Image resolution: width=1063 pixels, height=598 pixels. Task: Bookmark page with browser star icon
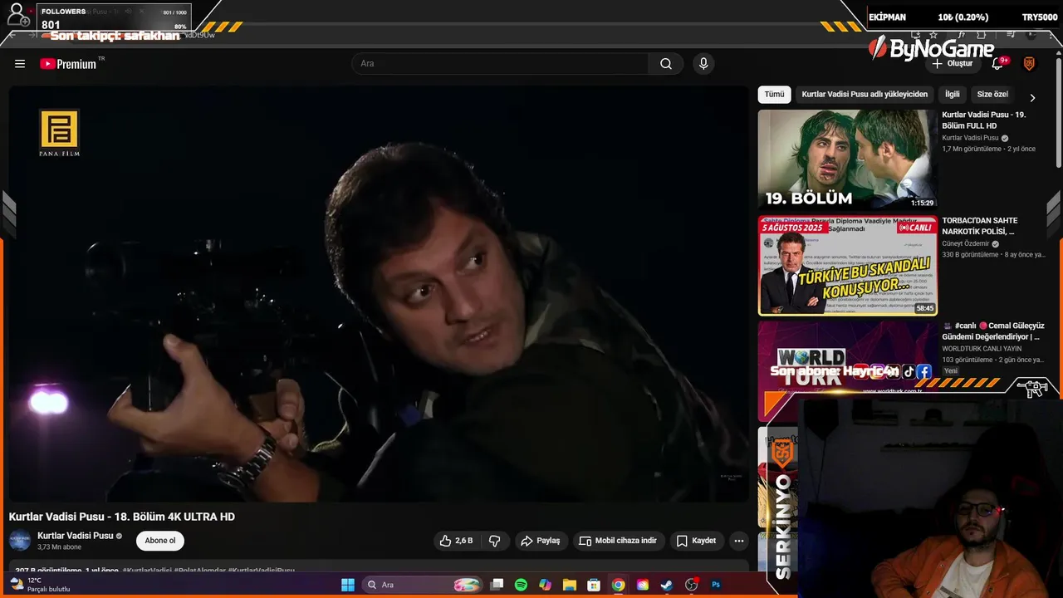click(x=935, y=35)
